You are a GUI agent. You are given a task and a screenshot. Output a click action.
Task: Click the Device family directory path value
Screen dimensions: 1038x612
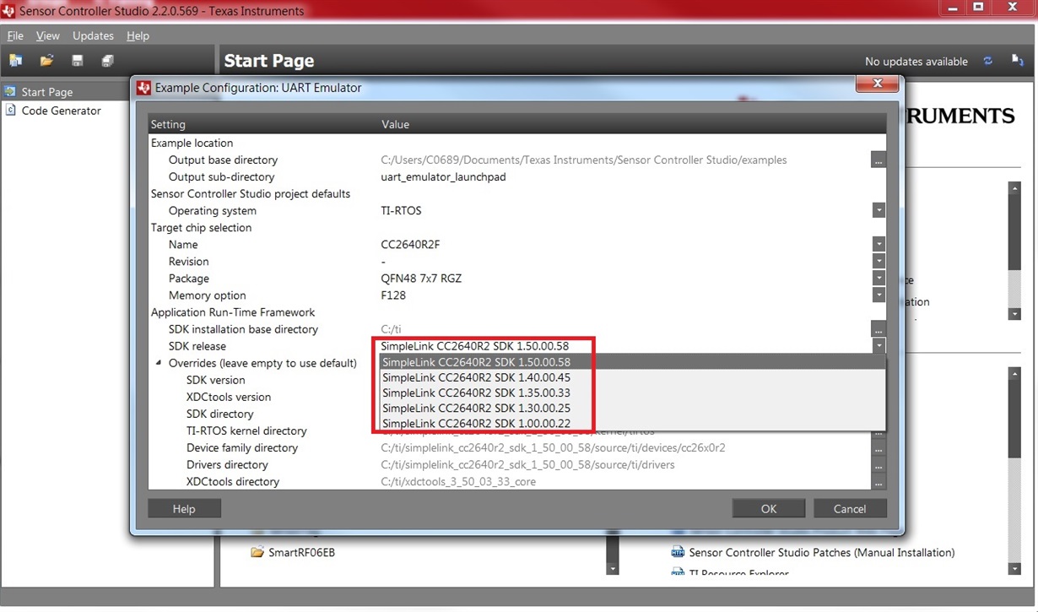[x=553, y=447]
